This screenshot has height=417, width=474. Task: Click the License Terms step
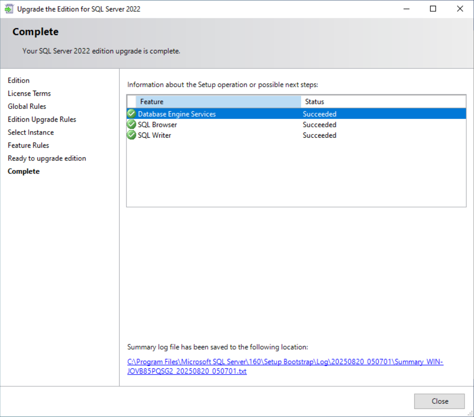click(x=29, y=93)
